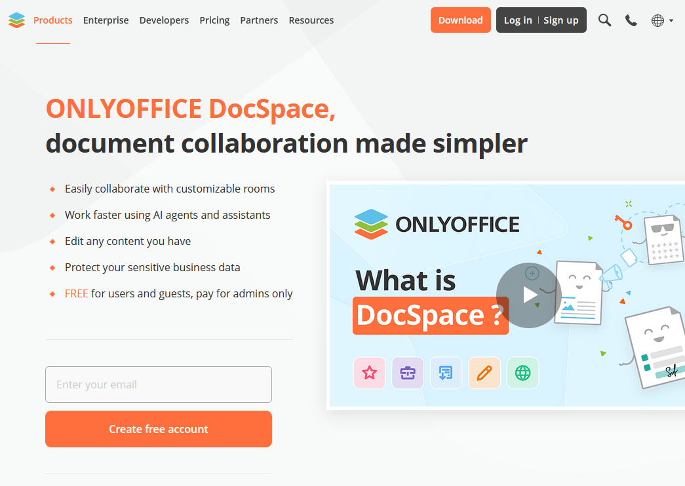The width and height of the screenshot is (685, 486).
Task: Open the Developers menu
Action: (x=164, y=20)
